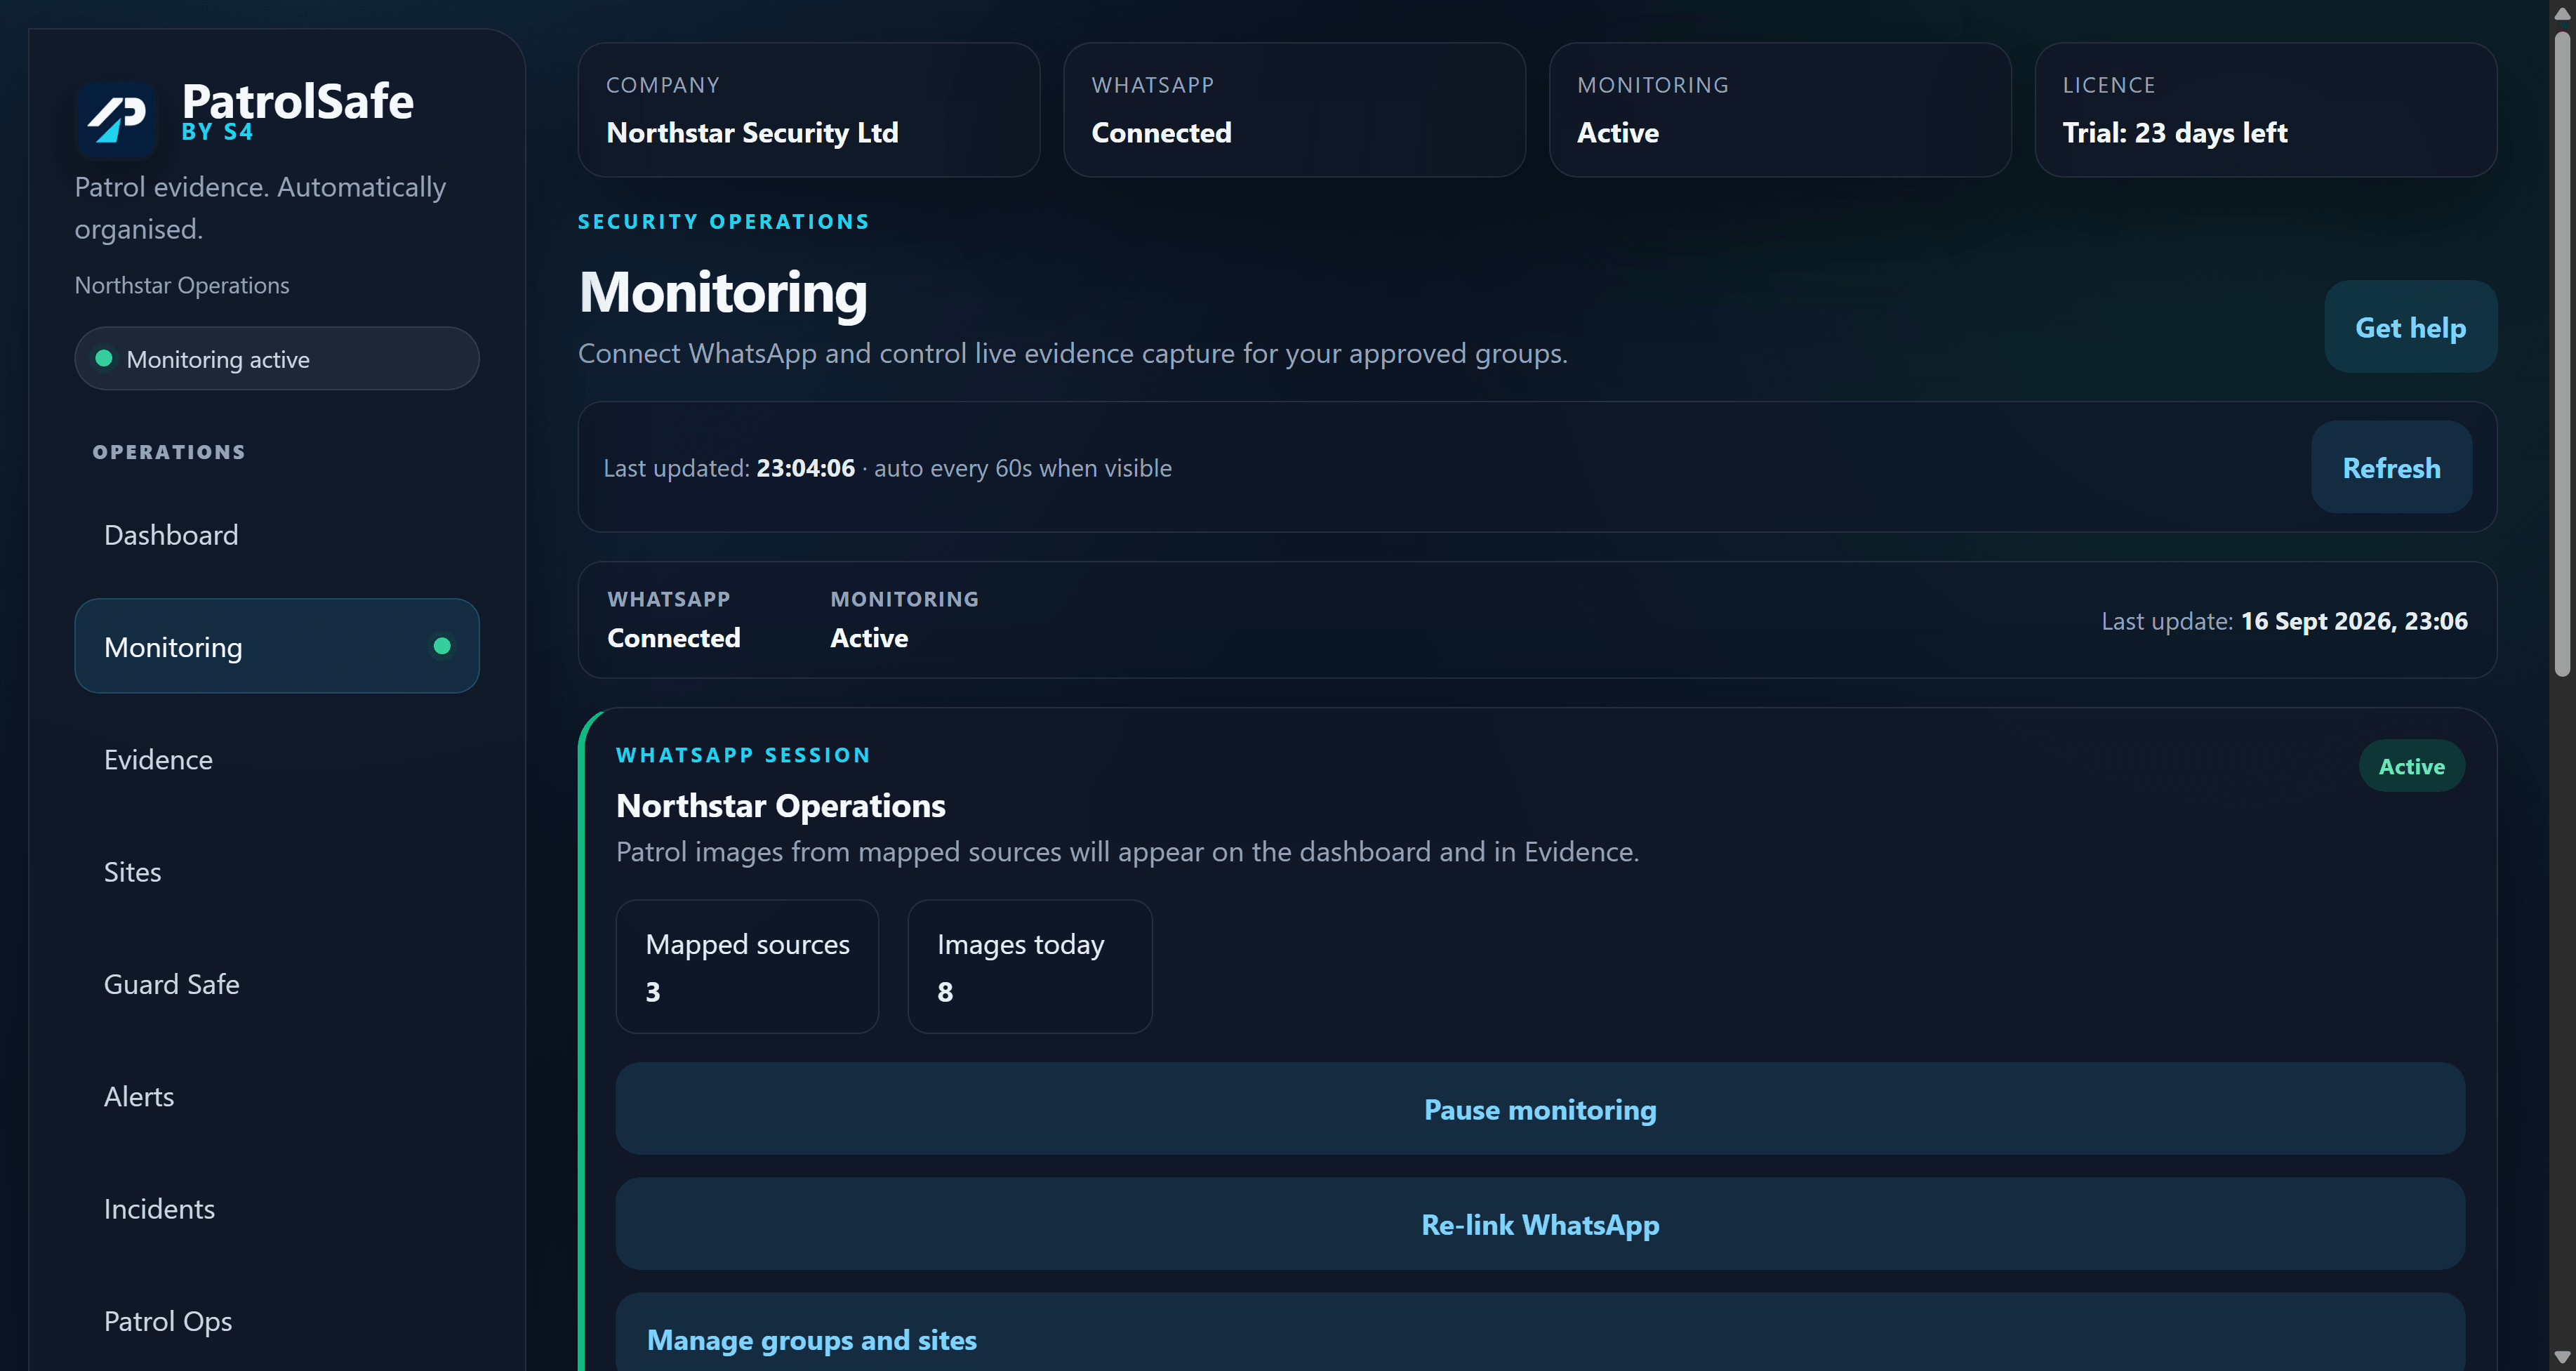Open the Dashboard page

277,535
